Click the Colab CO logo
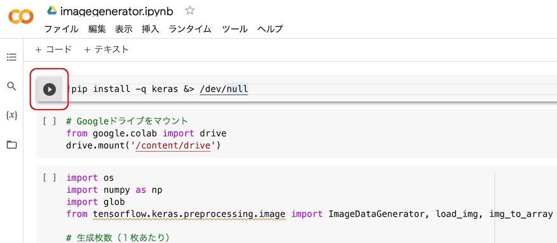Image resolution: width=557 pixels, height=243 pixels. pyautogui.click(x=20, y=16)
